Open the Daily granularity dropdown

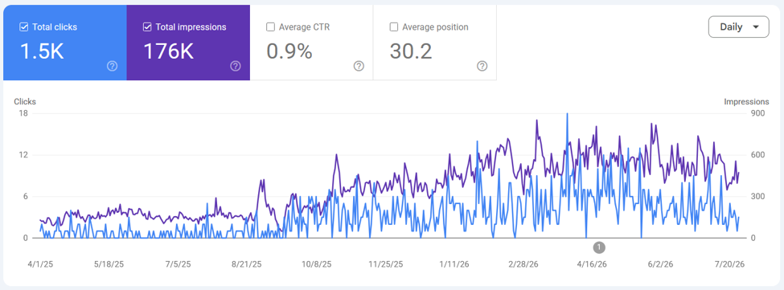click(738, 27)
